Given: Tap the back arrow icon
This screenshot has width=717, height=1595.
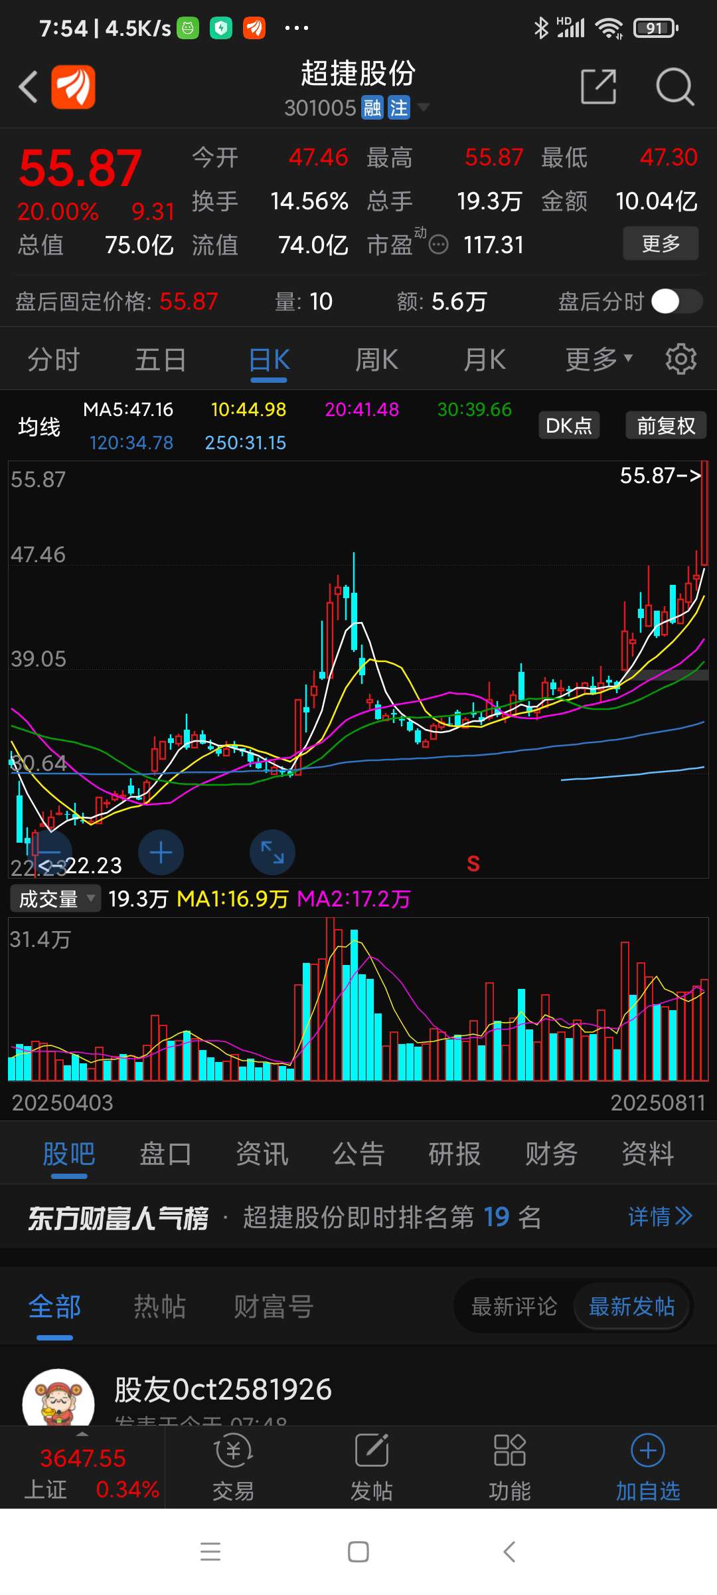Looking at the screenshot, I should [x=28, y=86].
